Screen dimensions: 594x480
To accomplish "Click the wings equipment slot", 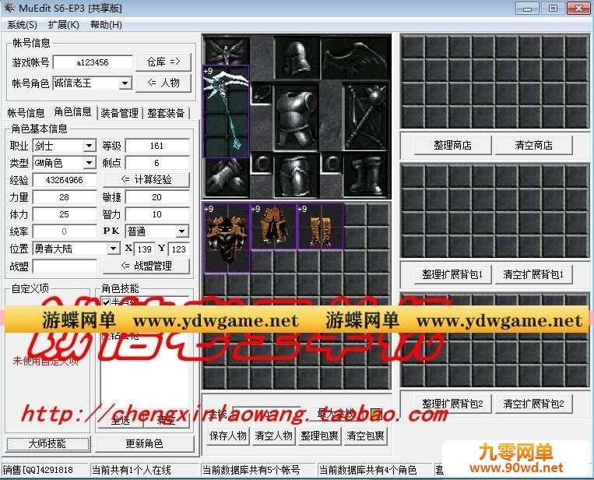I will 354,58.
